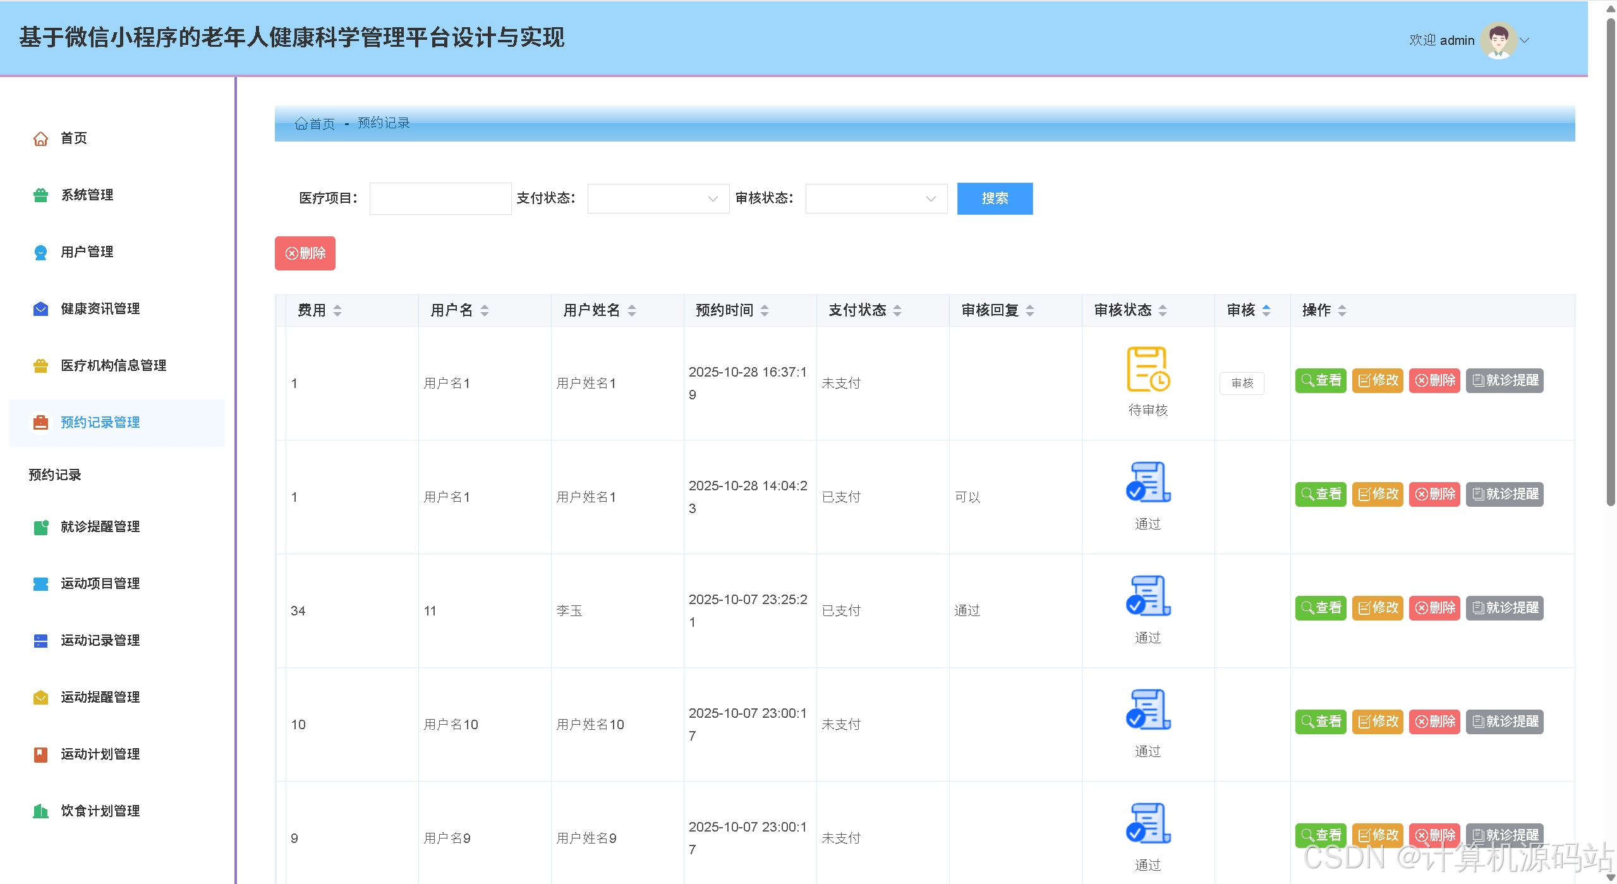Click the 待审核 pending status icon
The height and width of the screenshot is (884, 1617).
pyautogui.click(x=1148, y=369)
